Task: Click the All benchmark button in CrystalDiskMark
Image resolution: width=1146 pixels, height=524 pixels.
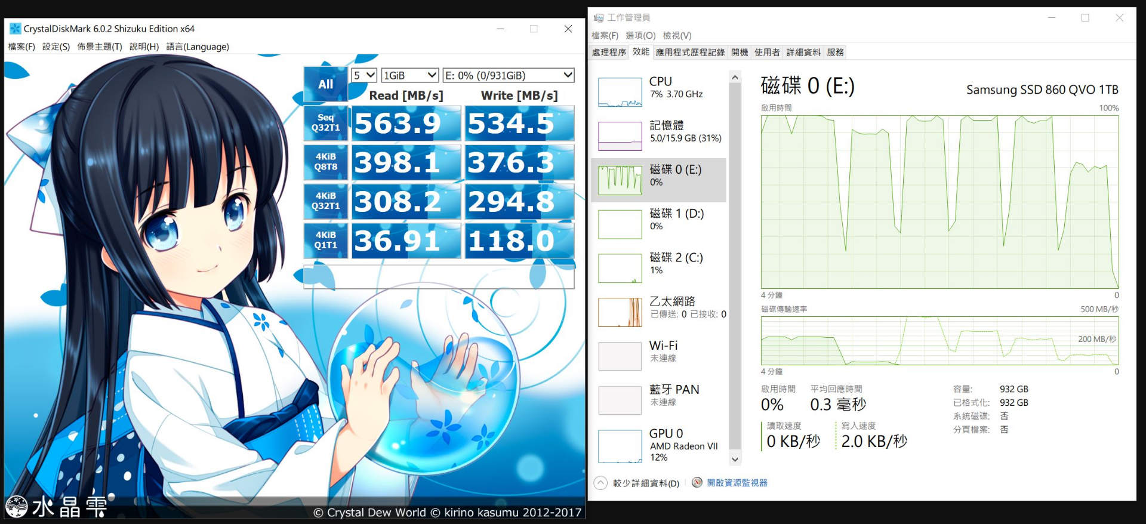Action: (x=325, y=84)
